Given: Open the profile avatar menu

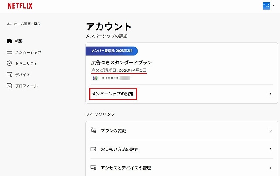Looking at the screenshot, I should (x=266, y=6).
